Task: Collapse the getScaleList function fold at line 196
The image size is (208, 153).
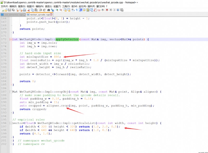Action: coord(11,123)
